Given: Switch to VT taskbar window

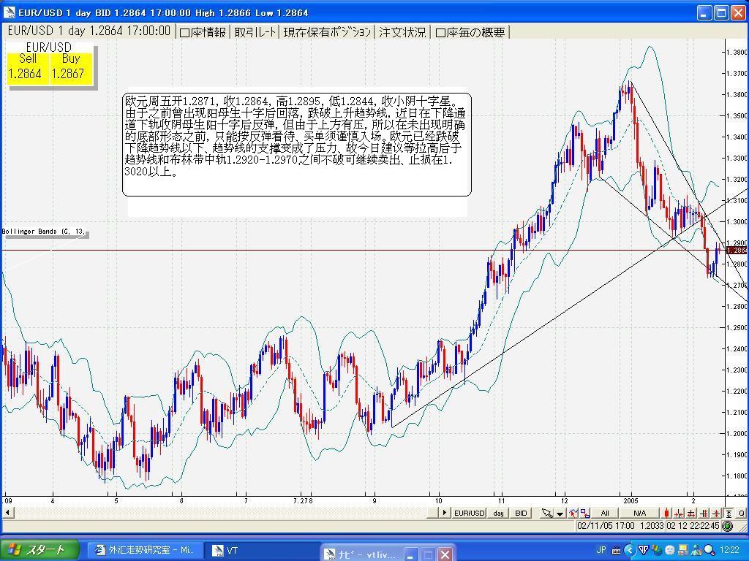Looking at the screenshot, I should (260, 551).
